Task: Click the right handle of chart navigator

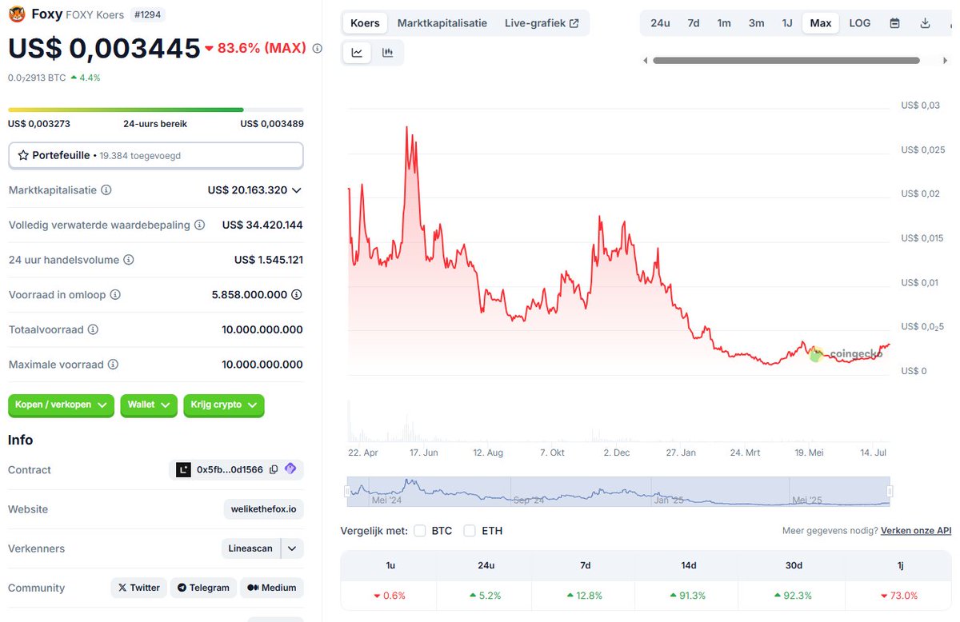Action: 890,491
